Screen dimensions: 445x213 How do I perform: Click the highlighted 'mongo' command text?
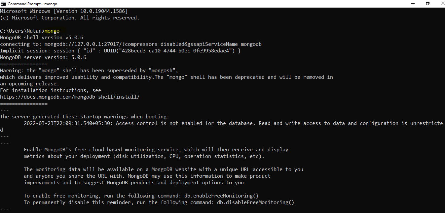click(x=52, y=31)
